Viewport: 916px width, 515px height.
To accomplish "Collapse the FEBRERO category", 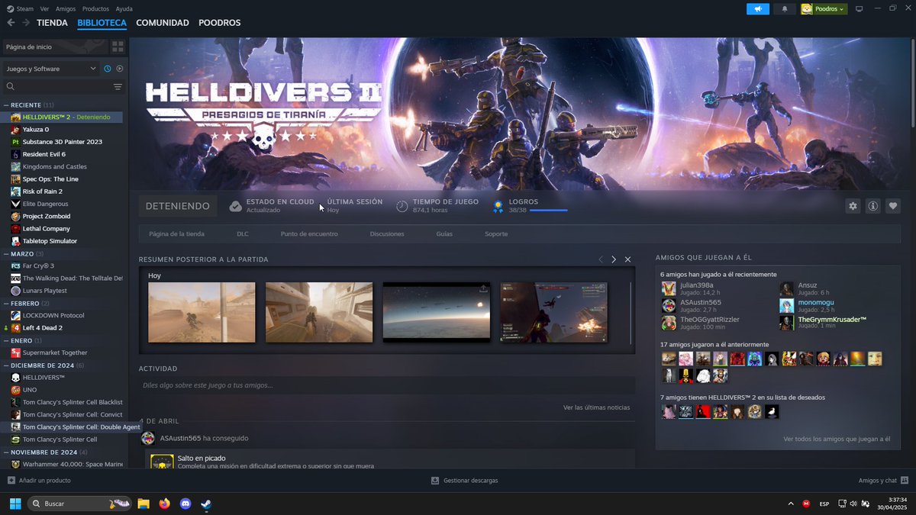I will pos(6,303).
